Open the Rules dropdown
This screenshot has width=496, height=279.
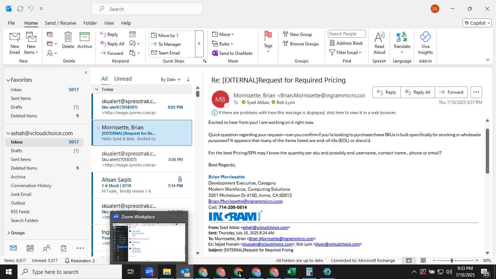223,44
